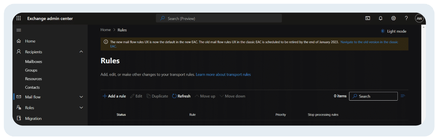438x140 pixels.
Task: Sort by Status column header
Action: (121, 115)
